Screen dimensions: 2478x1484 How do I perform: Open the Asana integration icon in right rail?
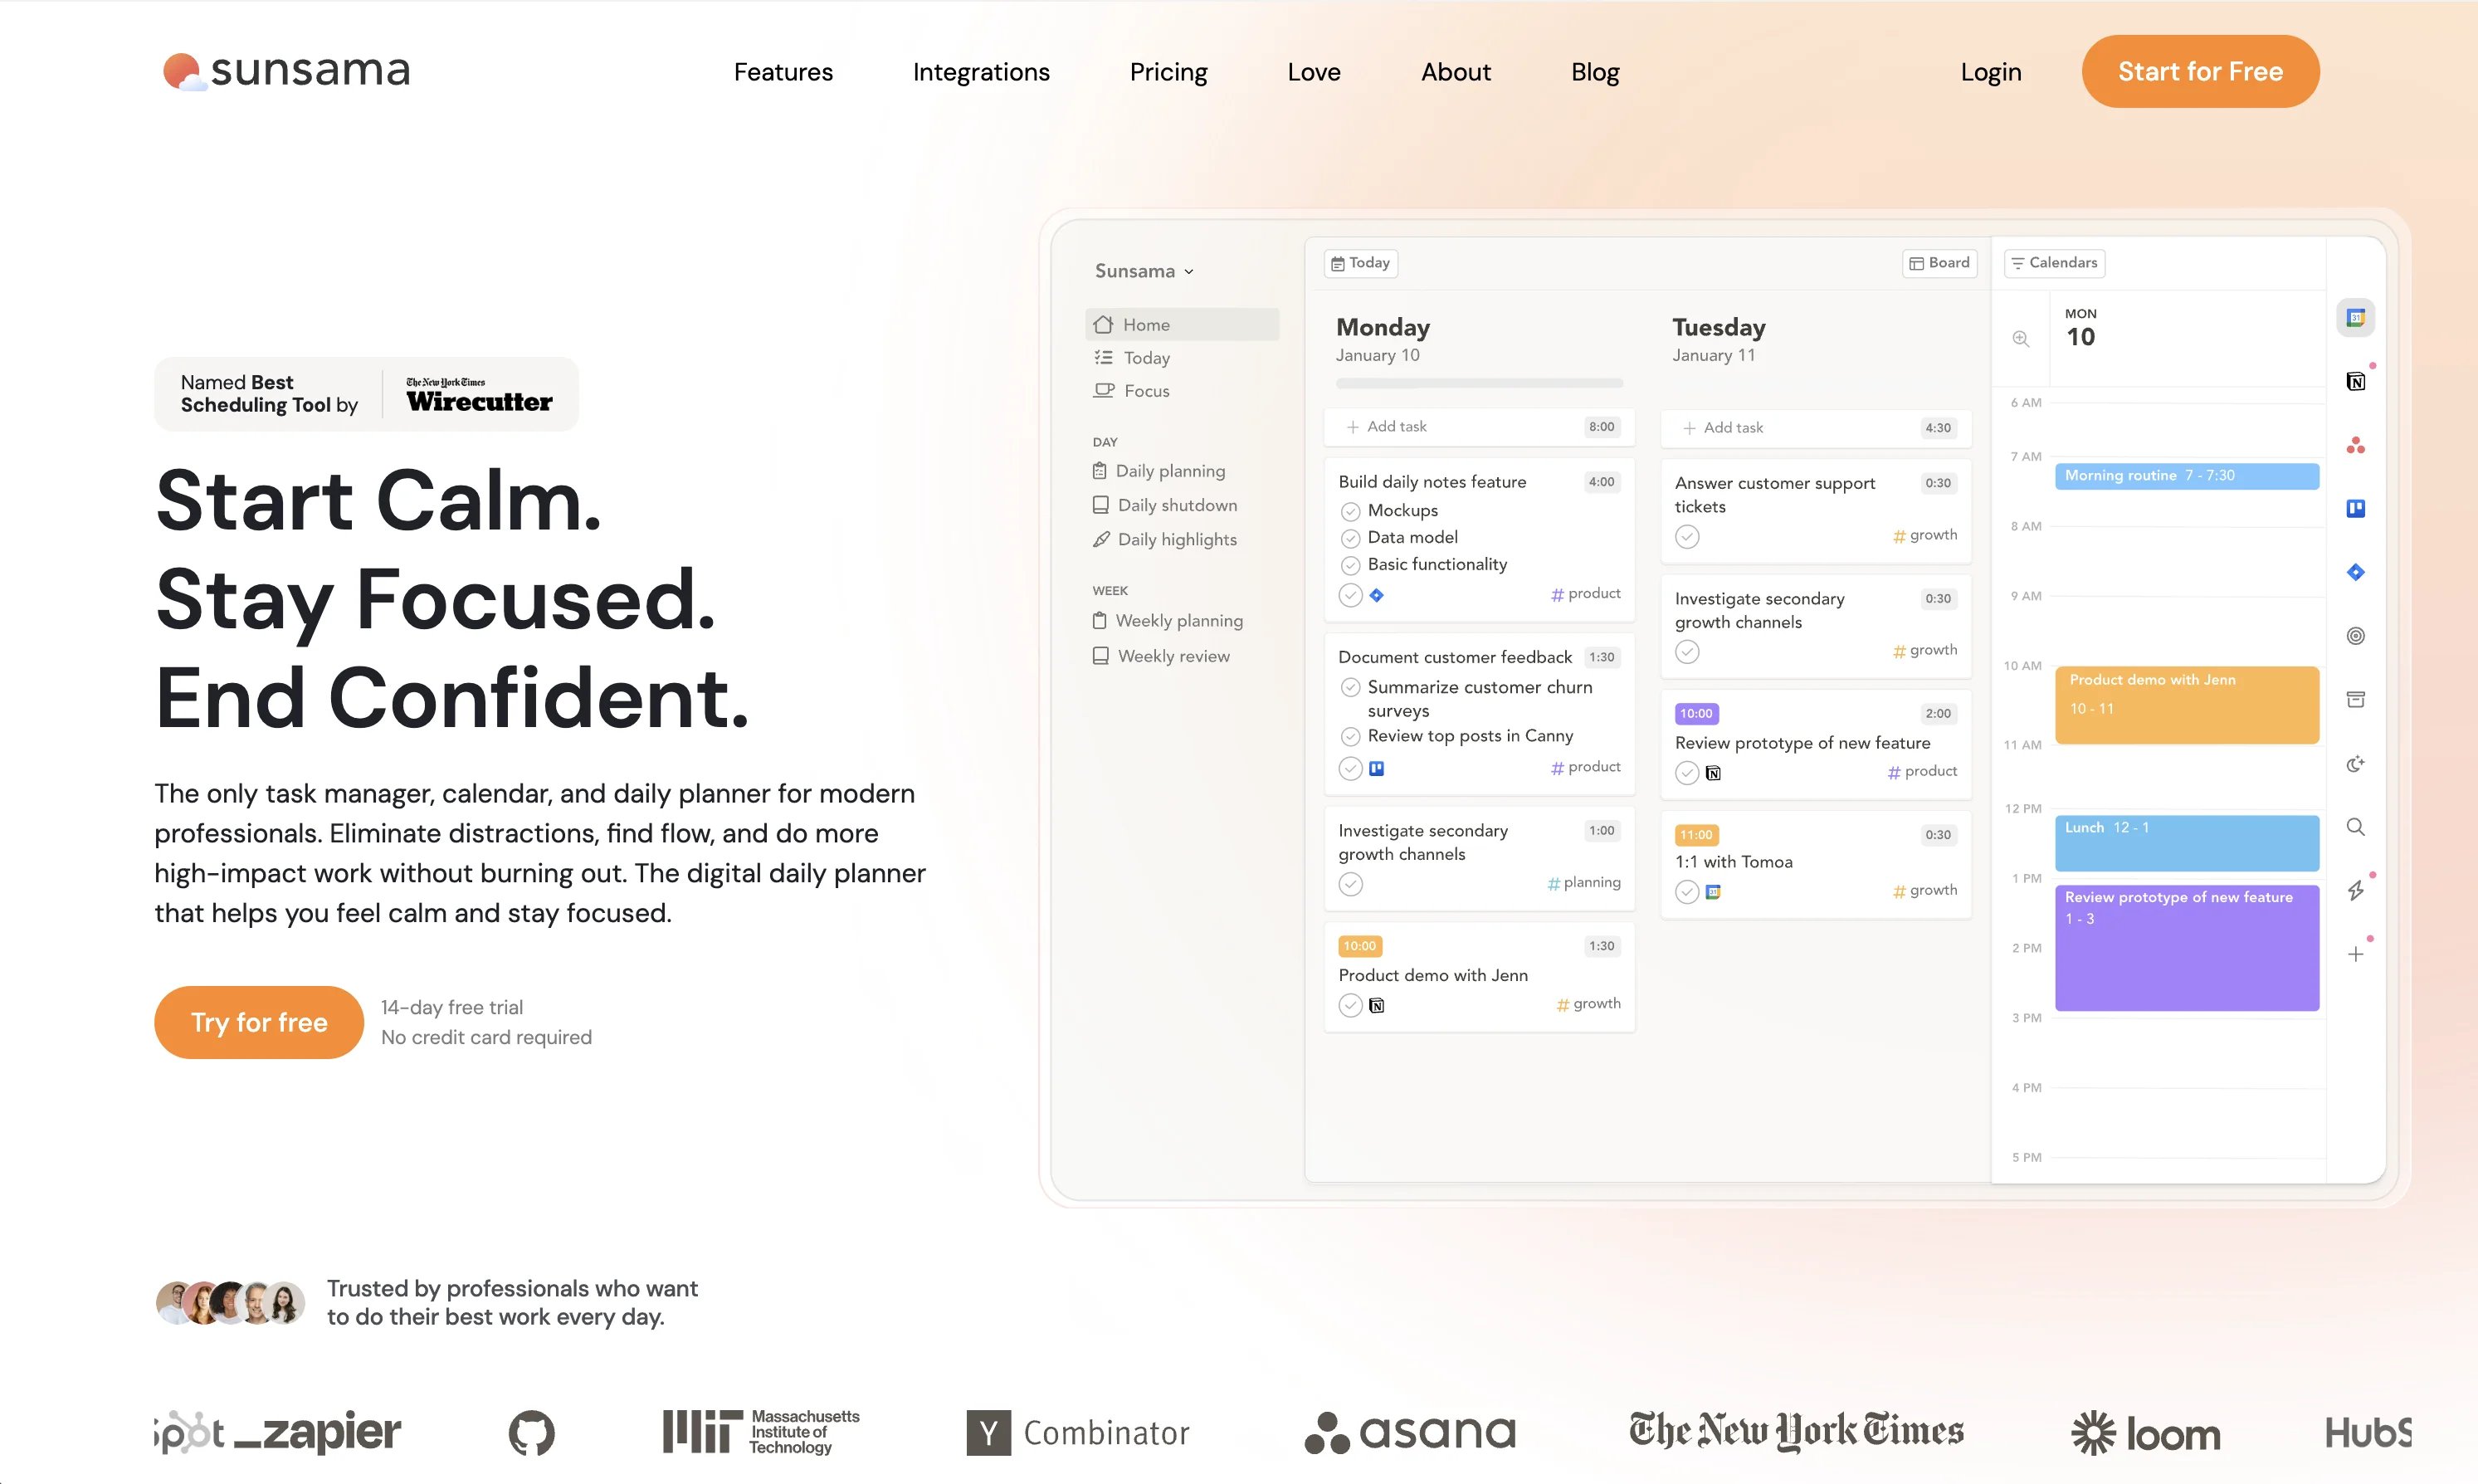coord(2355,445)
